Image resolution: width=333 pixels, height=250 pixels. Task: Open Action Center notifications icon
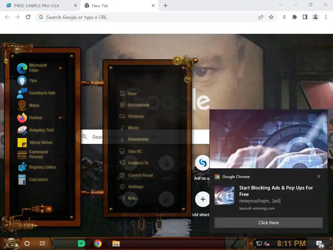coord(320,244)
